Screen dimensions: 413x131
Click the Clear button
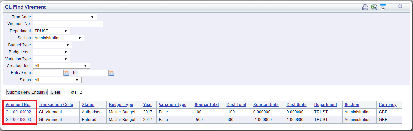(55, 92)
